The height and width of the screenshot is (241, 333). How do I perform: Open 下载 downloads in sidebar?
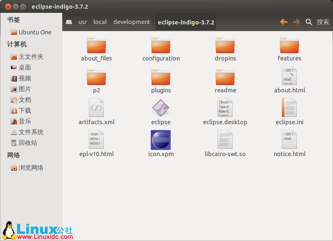21,111
